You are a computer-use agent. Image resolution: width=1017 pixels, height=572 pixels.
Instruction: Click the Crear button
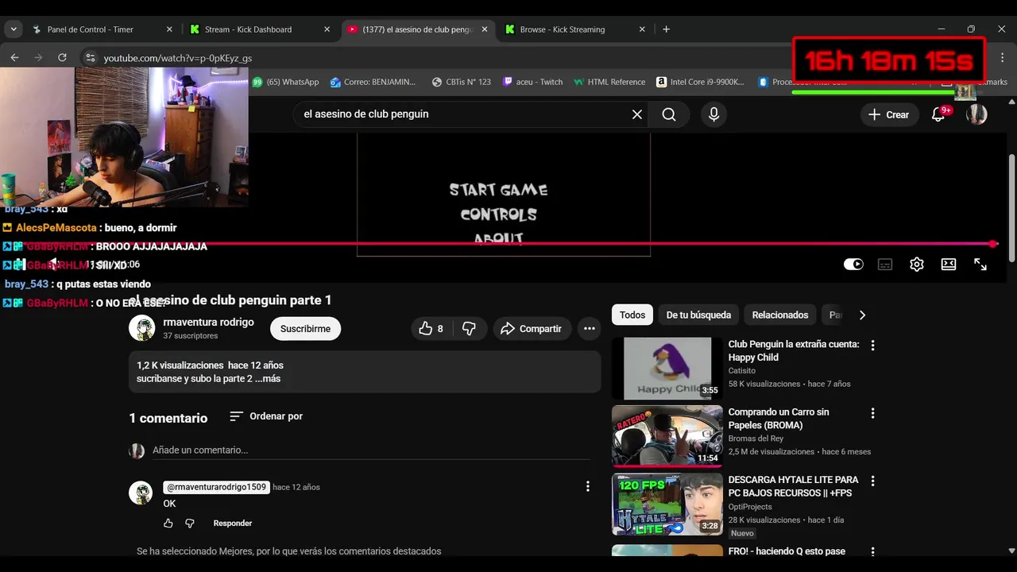point(889,114)
